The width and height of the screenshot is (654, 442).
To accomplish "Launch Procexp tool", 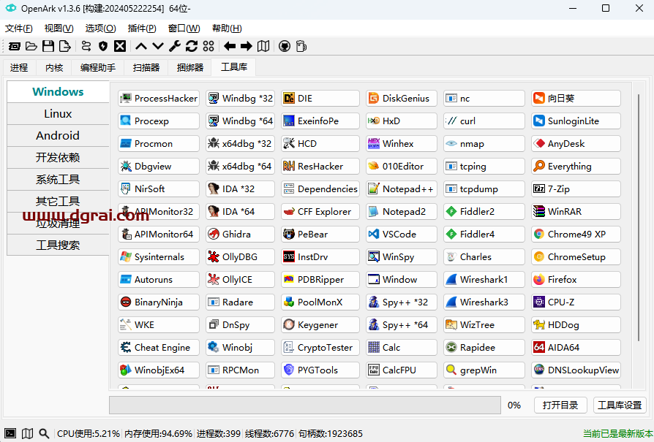I will click(159, 121).
